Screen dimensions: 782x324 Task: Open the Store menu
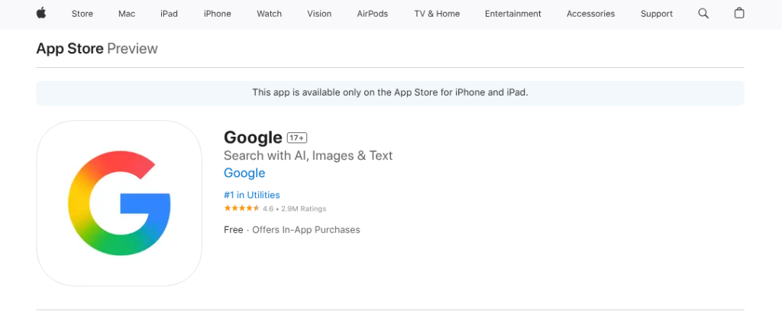tap(82, 14)
